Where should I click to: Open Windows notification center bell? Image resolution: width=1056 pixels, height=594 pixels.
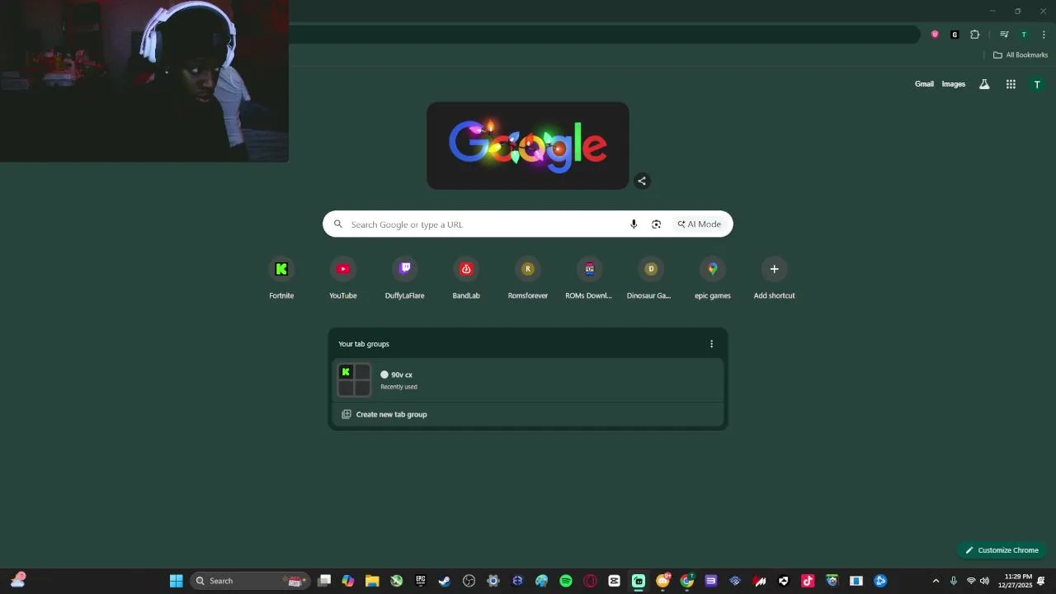1042,581
